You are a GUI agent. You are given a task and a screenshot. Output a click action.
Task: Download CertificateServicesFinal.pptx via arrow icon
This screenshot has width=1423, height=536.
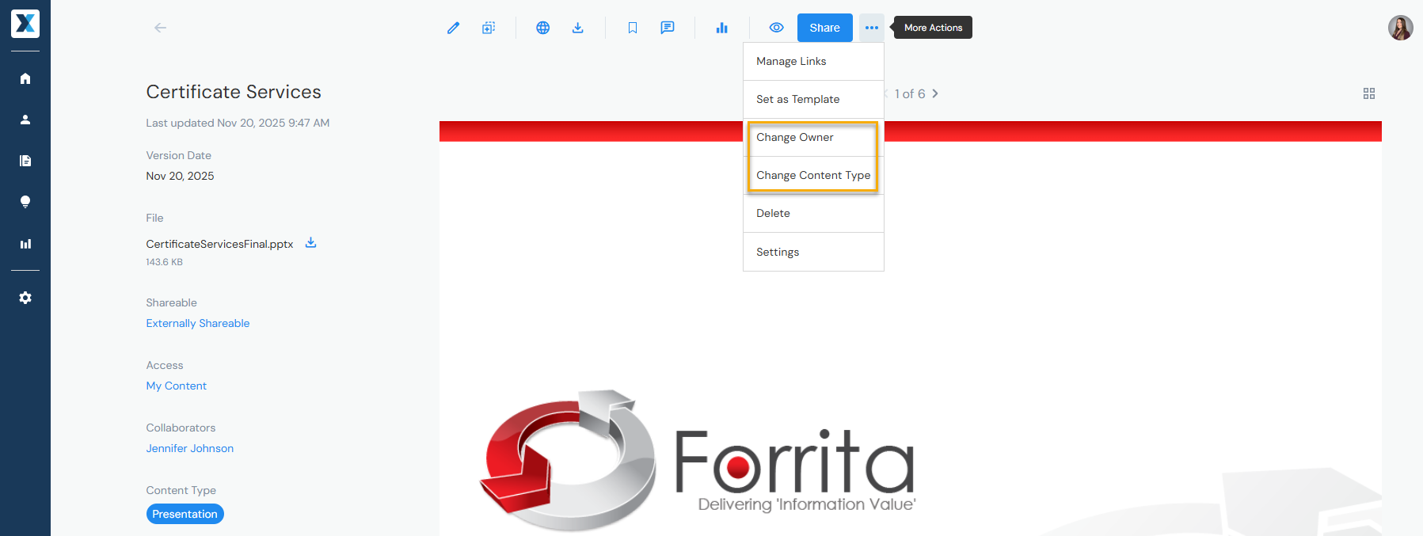pos(311,243)
